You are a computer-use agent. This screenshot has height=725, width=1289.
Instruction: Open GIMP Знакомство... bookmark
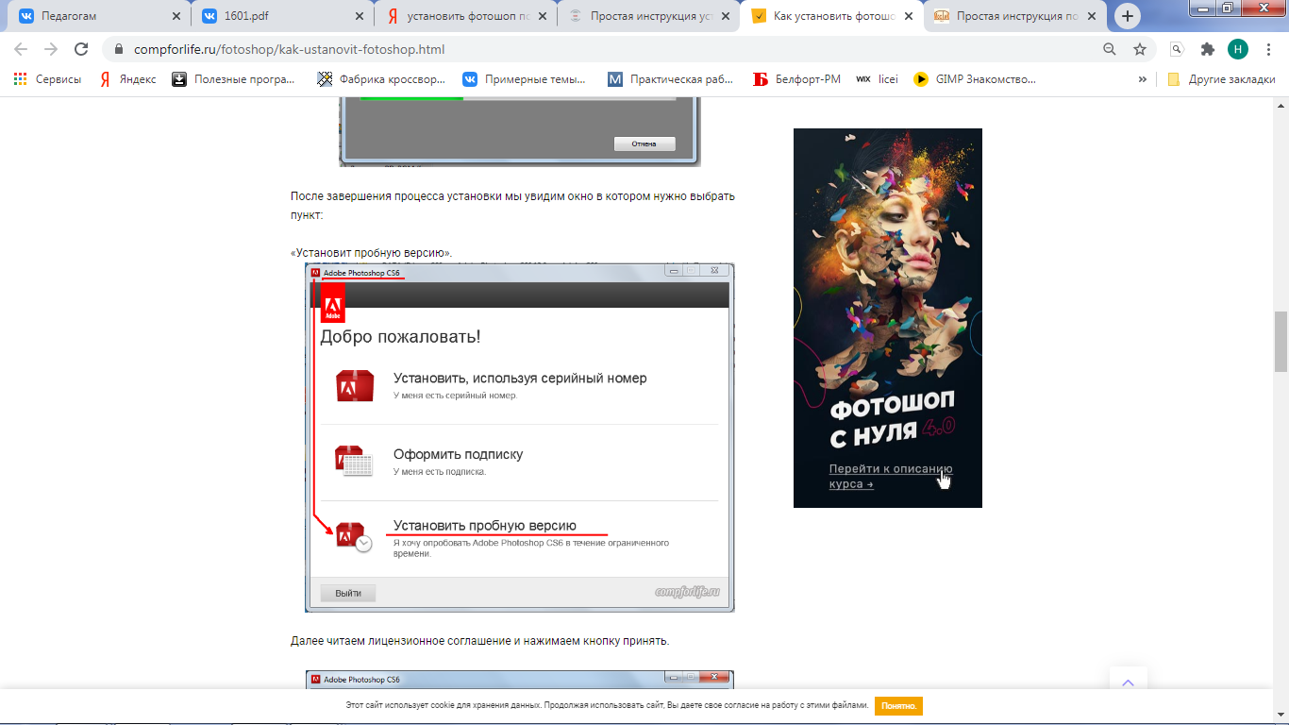click(975, 79)
